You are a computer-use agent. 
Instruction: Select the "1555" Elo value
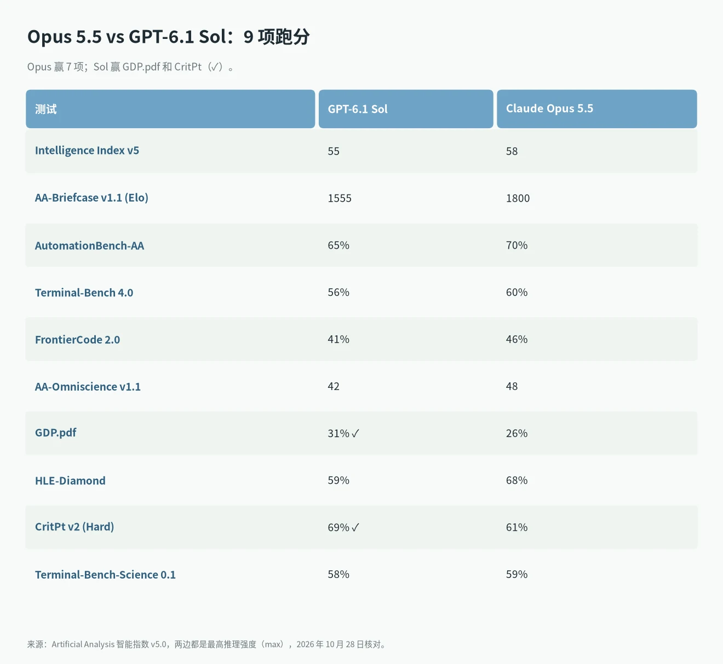click(340, 198)
